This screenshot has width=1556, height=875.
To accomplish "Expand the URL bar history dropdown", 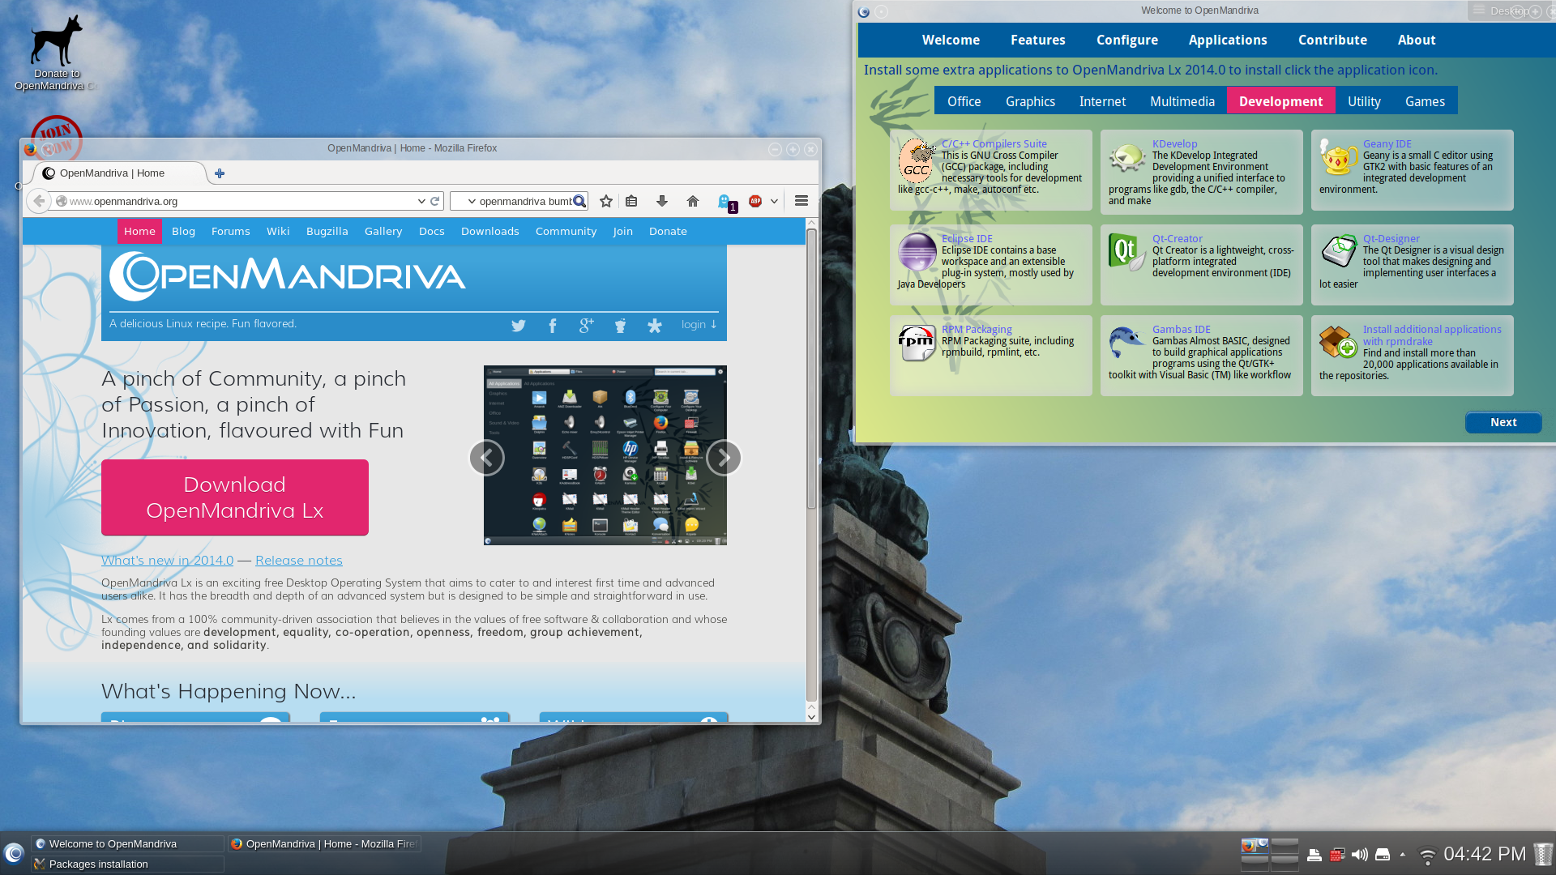I will (x=421, y=201).
